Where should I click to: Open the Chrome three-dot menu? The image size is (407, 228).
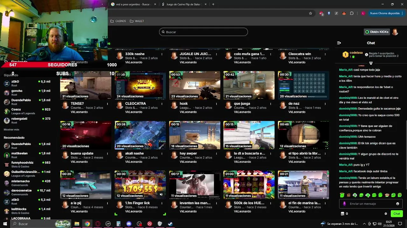coord(403,13)
